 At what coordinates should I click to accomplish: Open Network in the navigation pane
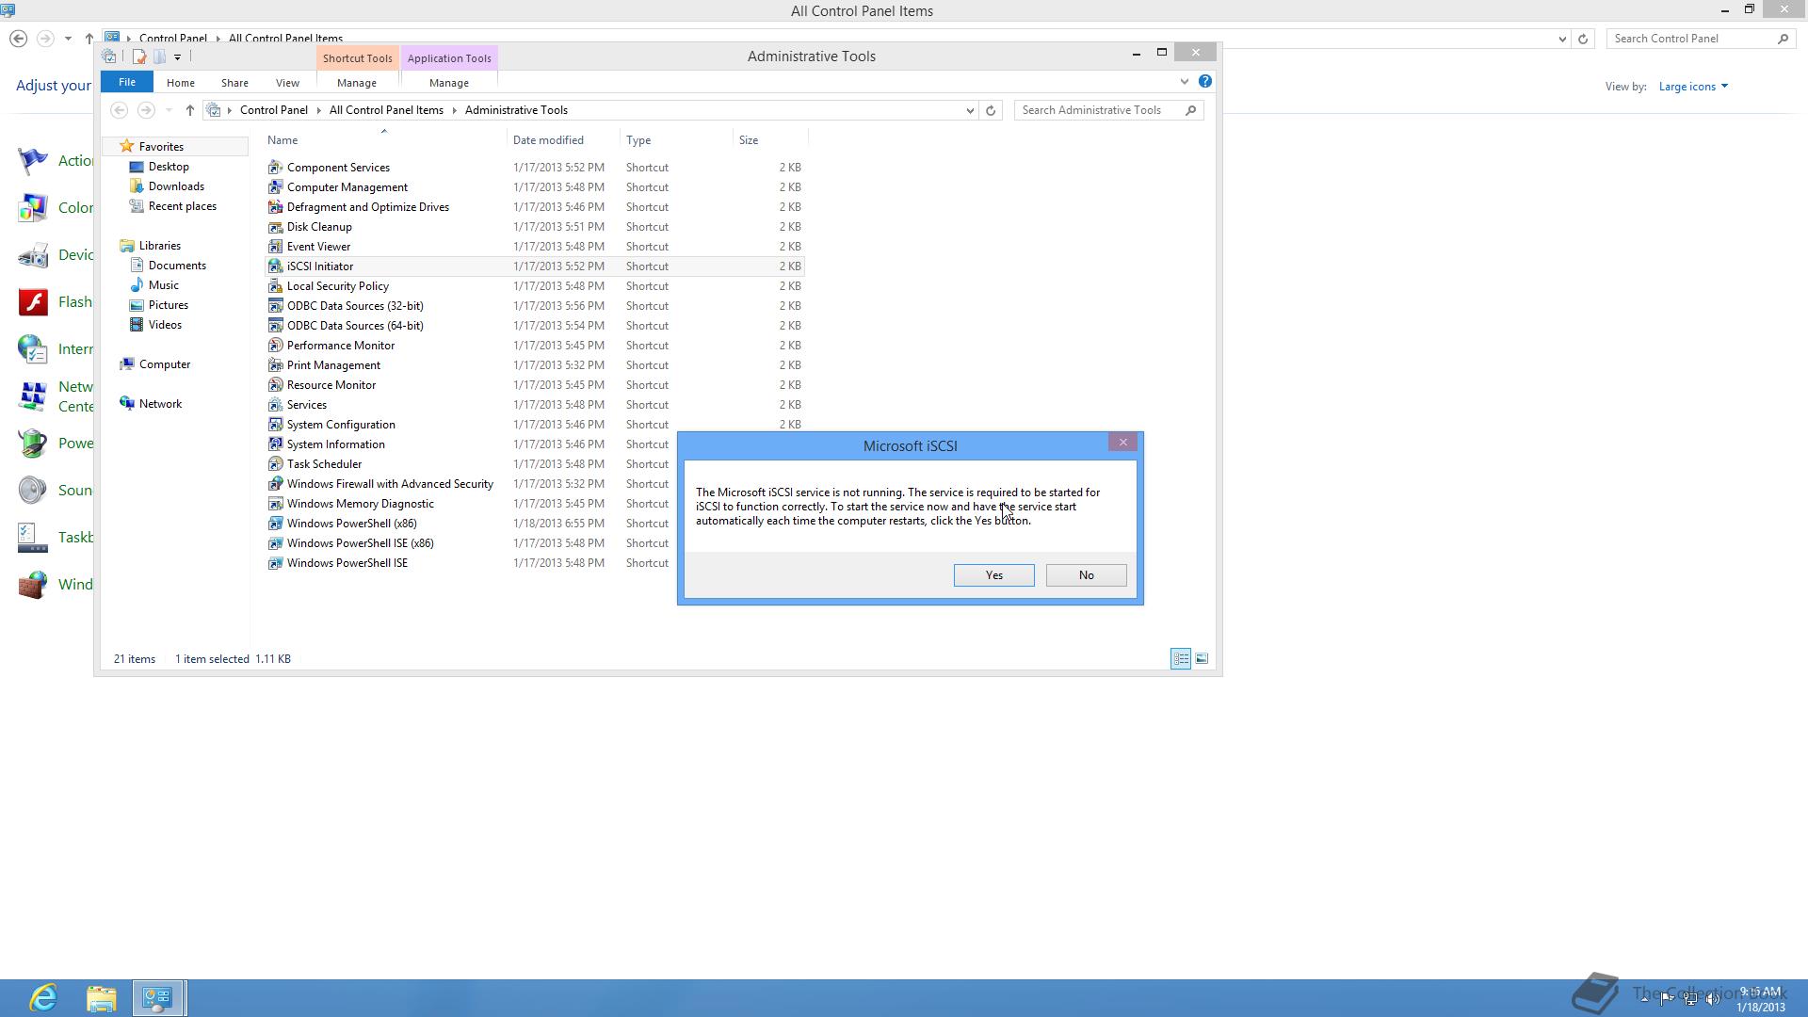click(x=160, y=404)
